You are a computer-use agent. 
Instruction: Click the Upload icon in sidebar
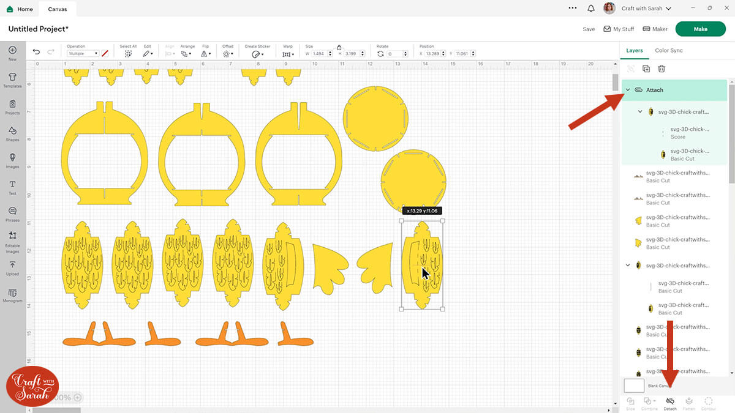pyautogui.click(x=12, y=267)
